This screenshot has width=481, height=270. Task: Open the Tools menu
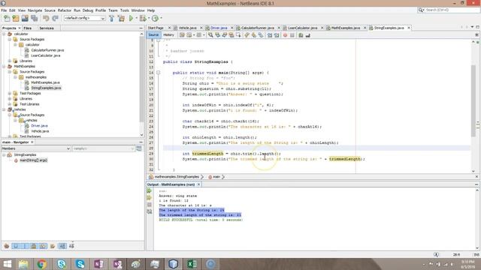click(x=125, y=10)
